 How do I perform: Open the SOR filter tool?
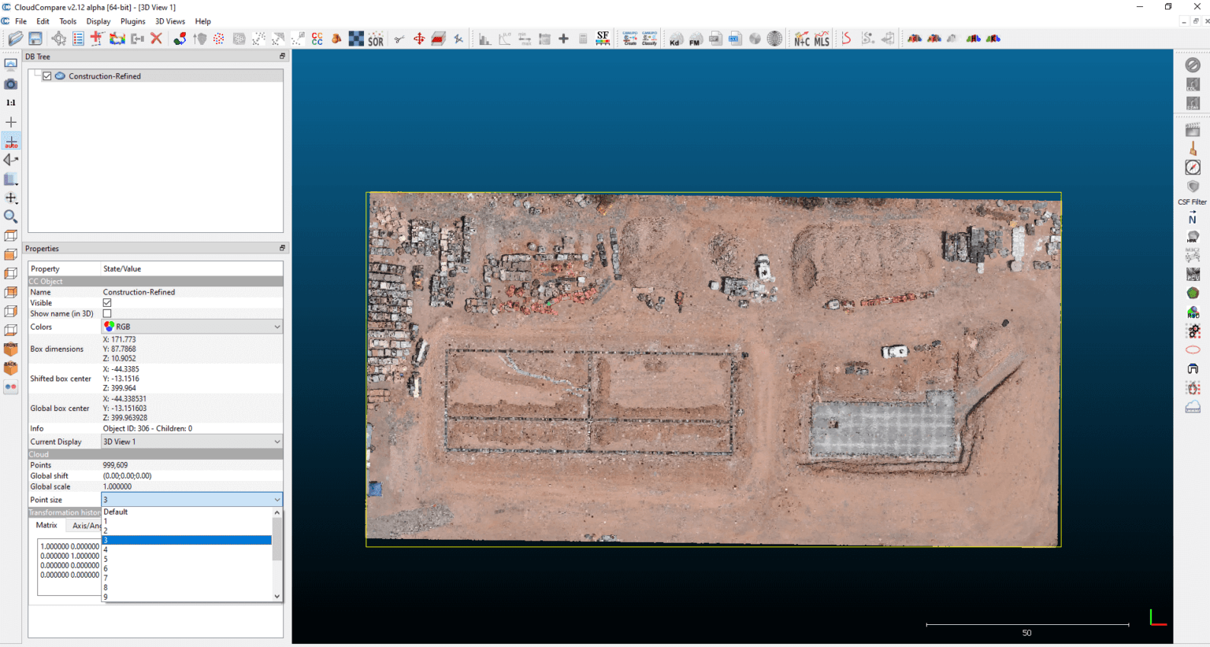[376, 39]
